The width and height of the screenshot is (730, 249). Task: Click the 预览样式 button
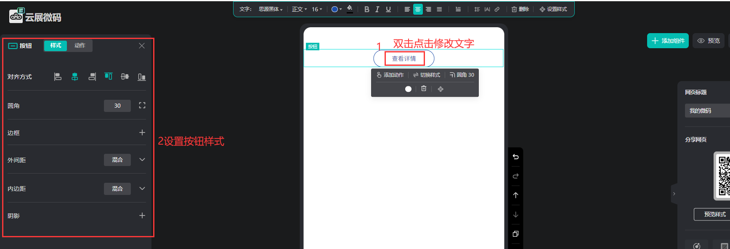pos(714,214)
